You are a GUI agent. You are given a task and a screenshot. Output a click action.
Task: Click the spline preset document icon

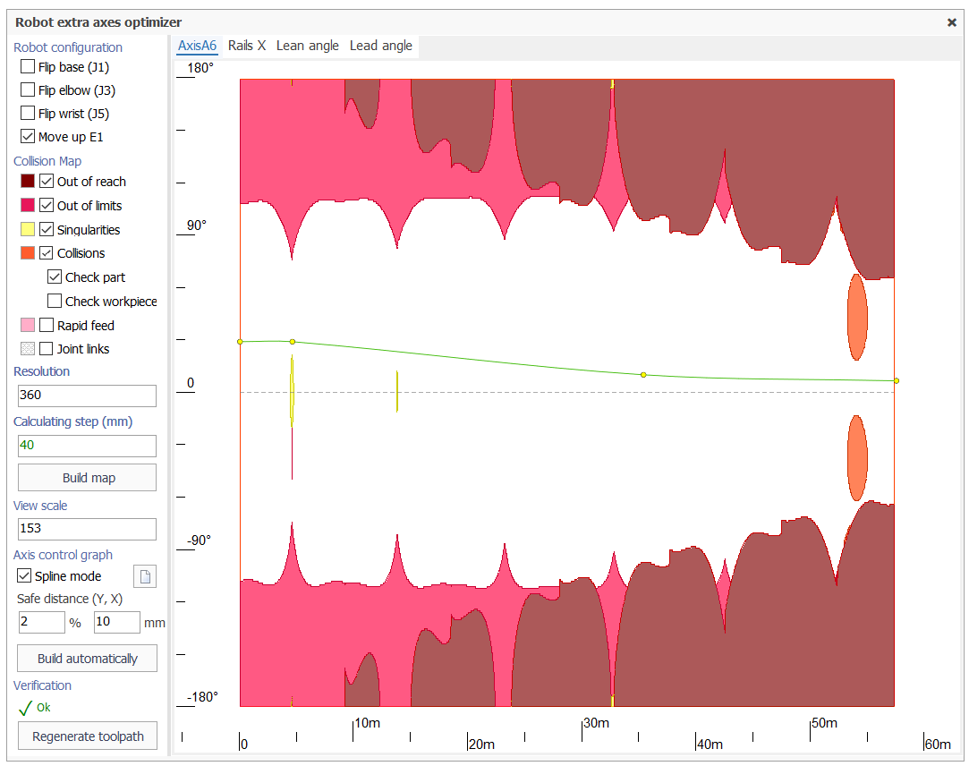tap(145, 576)
